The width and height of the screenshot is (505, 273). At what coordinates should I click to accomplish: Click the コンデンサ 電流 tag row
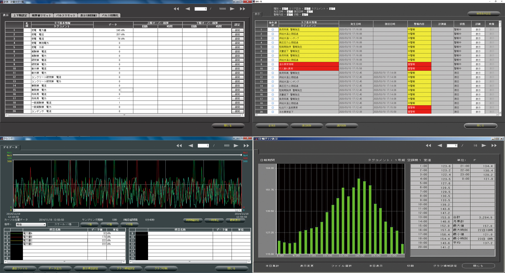pos(124,111)
